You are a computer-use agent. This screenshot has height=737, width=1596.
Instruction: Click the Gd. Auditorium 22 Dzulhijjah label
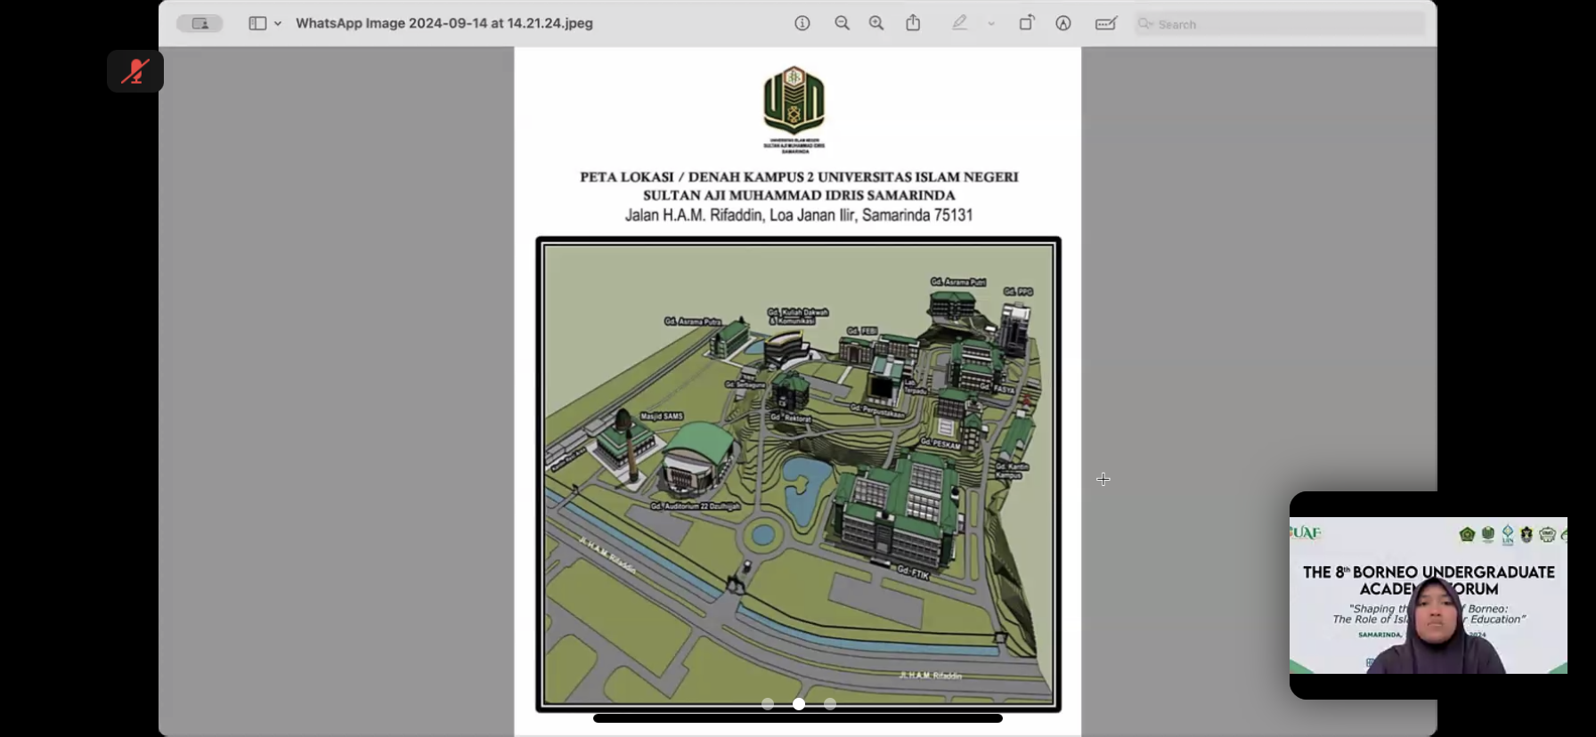(695, 506)
